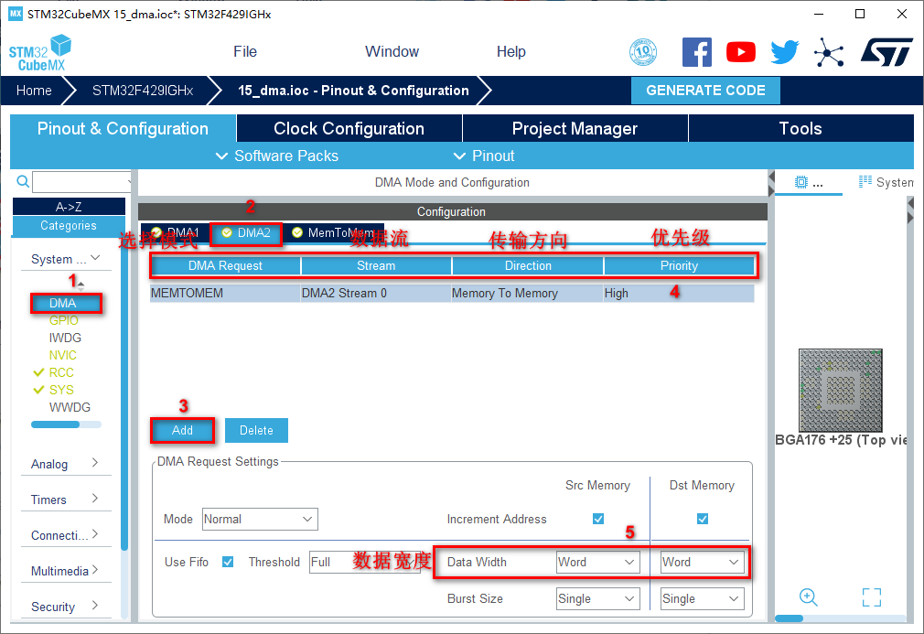Uncheck Src Memory increment address checkbox
The height and width of the screenshot is (634, 924).
point(598,519)
